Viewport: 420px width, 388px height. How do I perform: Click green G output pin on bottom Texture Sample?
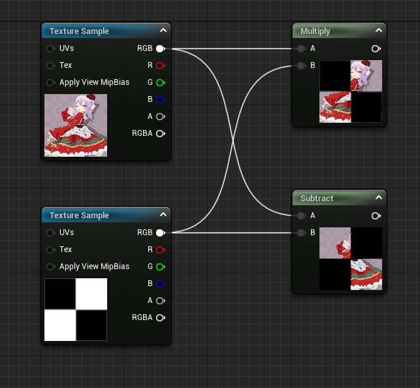click(x=161, y=267)
